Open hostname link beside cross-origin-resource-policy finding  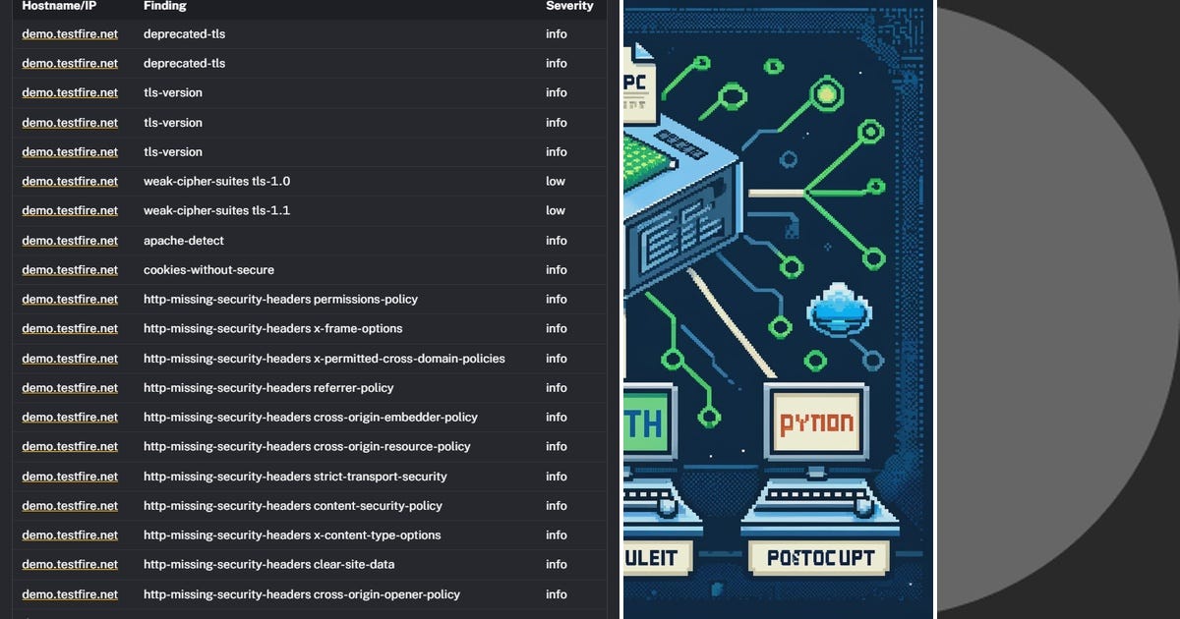pyautogui.click(x=70, y=446)
